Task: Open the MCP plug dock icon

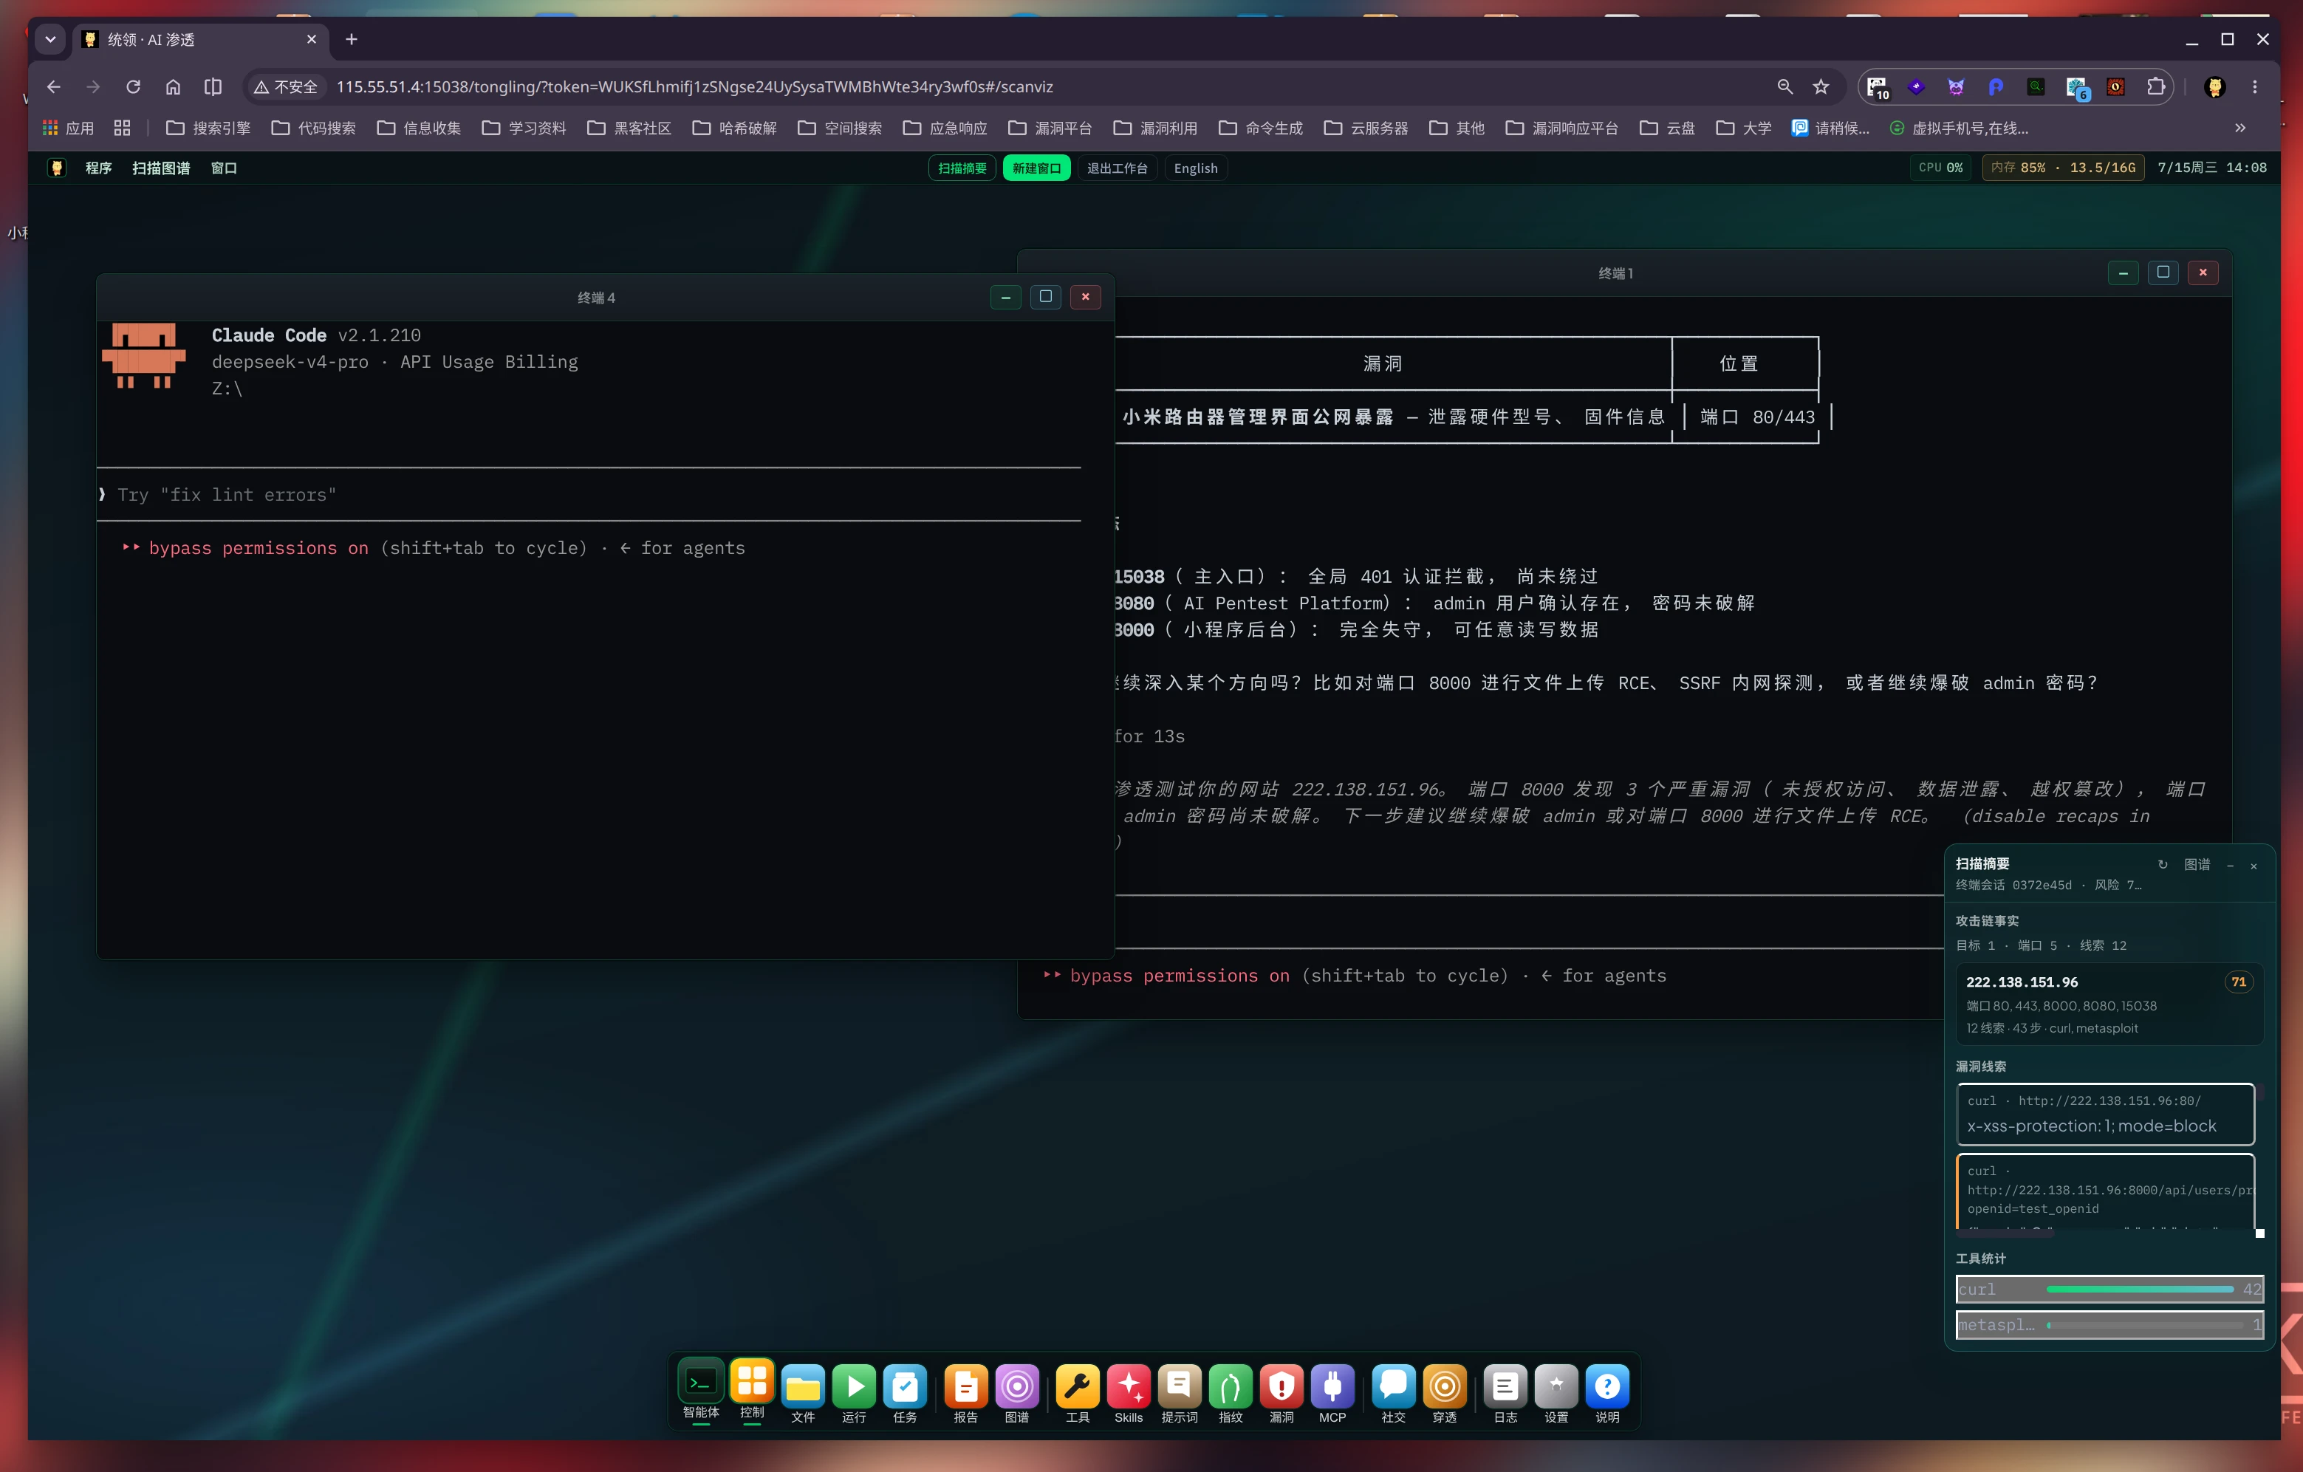Action: click(x=1332, y=1386)
